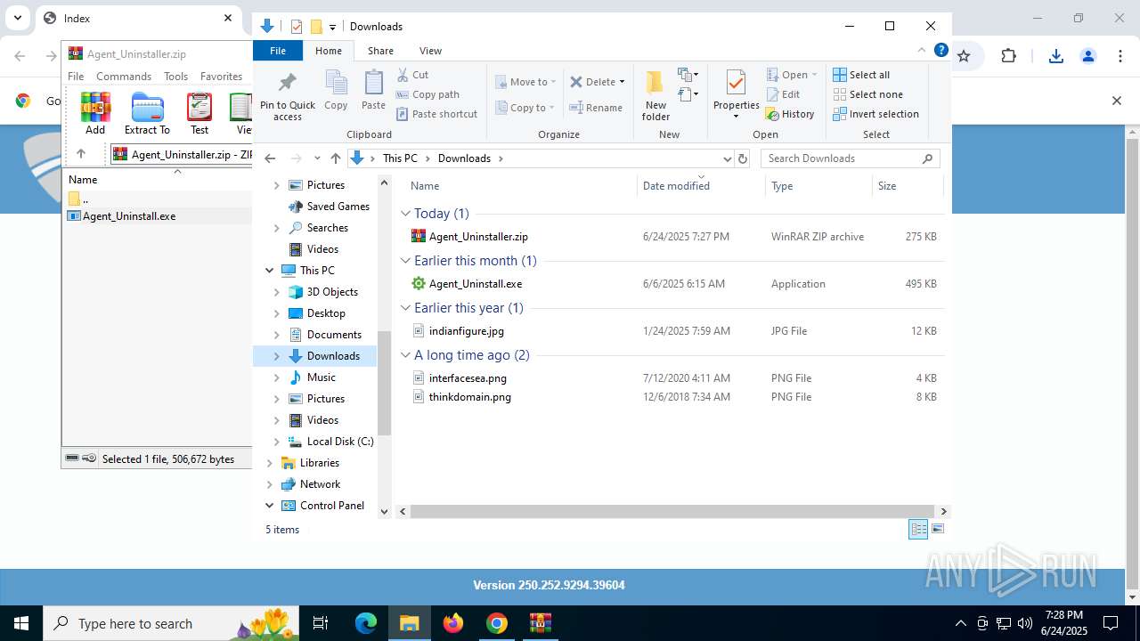
Task: Open Delete dropdown arrow
Action: pos(622,82)
